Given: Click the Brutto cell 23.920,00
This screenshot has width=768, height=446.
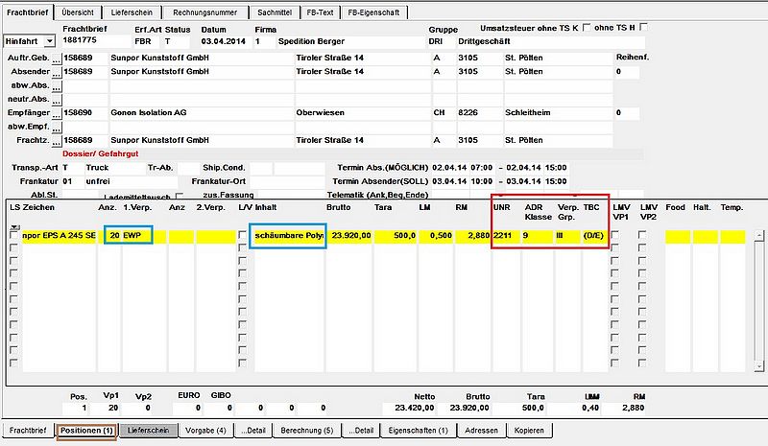Looking at the screenshot, I should [350, 236].
